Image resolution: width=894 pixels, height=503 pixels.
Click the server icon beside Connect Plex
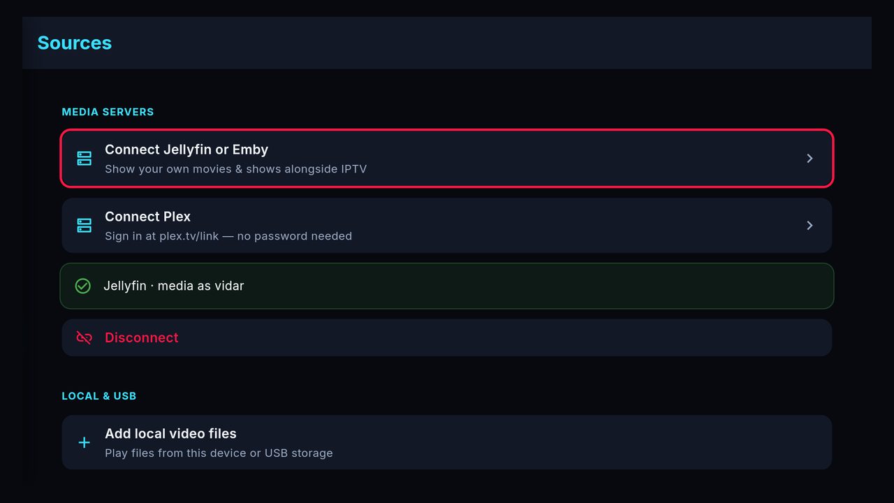coord(85,226)
